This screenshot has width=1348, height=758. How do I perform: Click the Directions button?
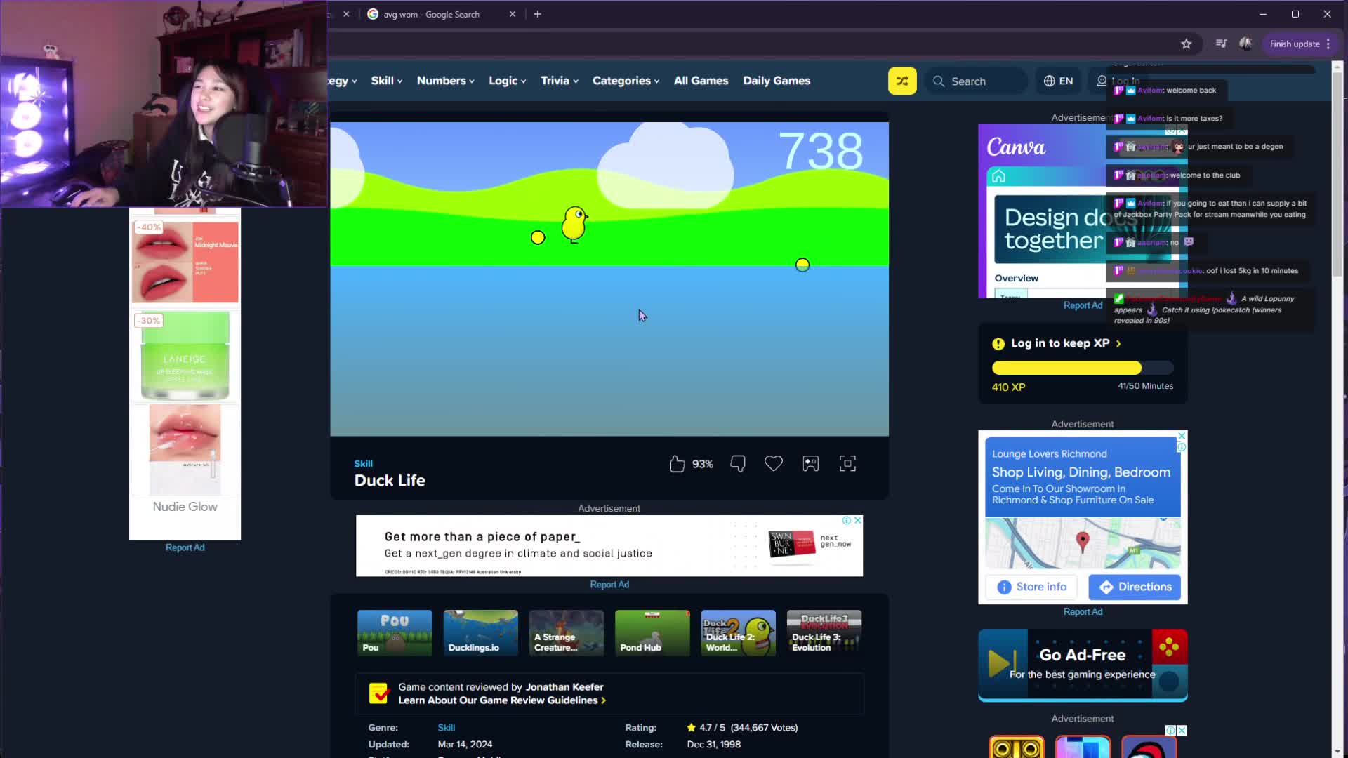tap(1135, 587)
